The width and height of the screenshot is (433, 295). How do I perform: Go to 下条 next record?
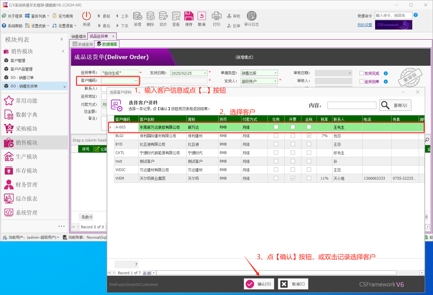pyautogui.click(x=122, y=26)
